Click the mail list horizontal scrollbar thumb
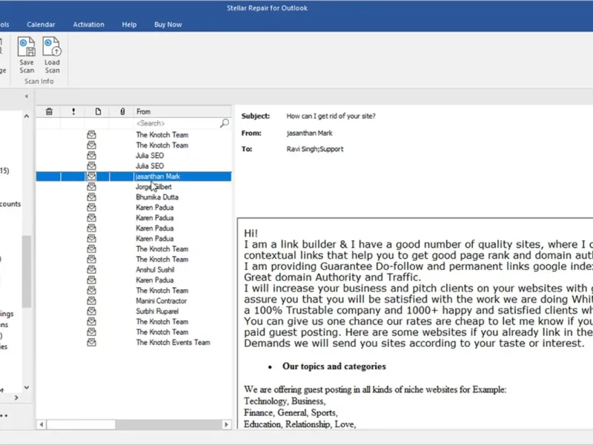This screenshot has width=593, height=445. pyautogui.click(x=81, y=424)
